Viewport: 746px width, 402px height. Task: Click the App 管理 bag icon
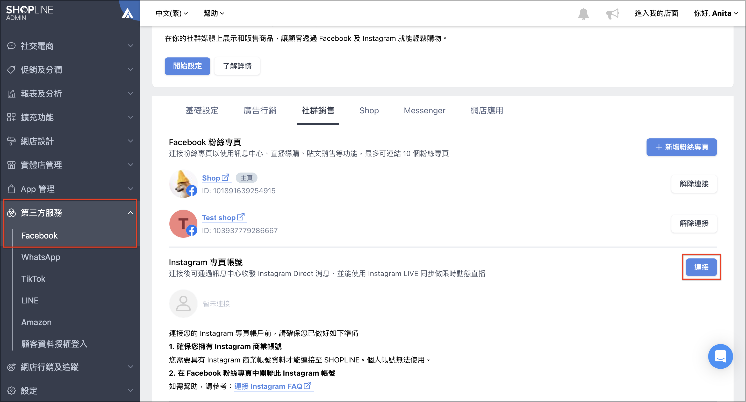[x=11, y=189]
